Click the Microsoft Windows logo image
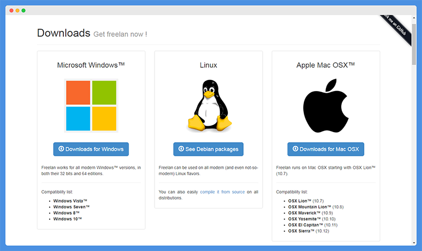Screen dimensions: 422x251 tap(91, 105)
